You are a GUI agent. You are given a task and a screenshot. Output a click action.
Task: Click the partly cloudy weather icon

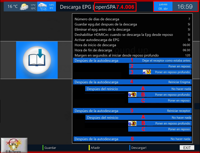[24, 7]
